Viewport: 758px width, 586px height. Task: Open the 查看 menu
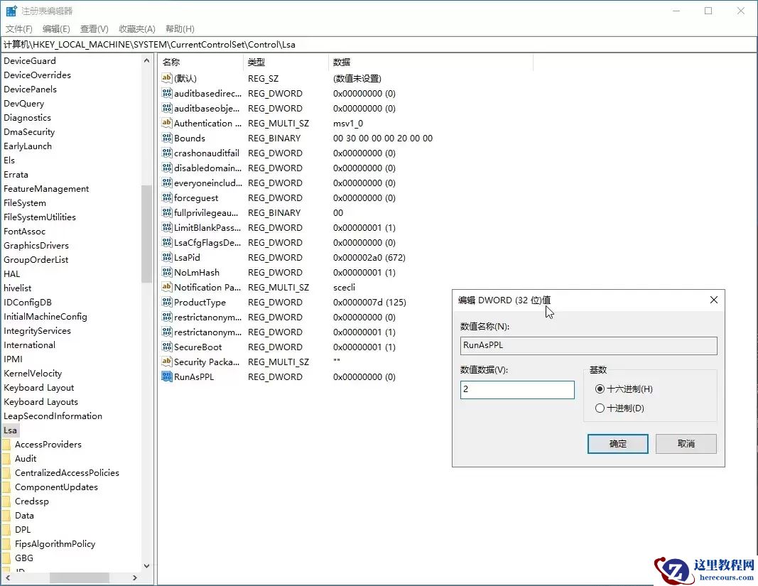pyautogui.click(x=94, y=28)
